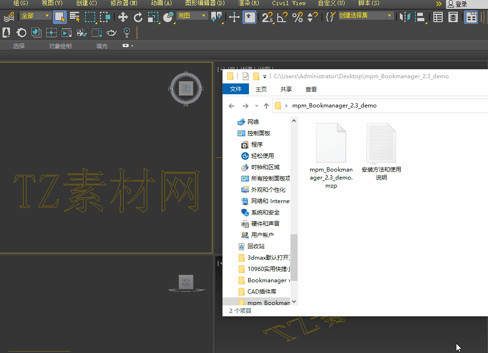Click the camera with plus icon

tap(82, 33)
